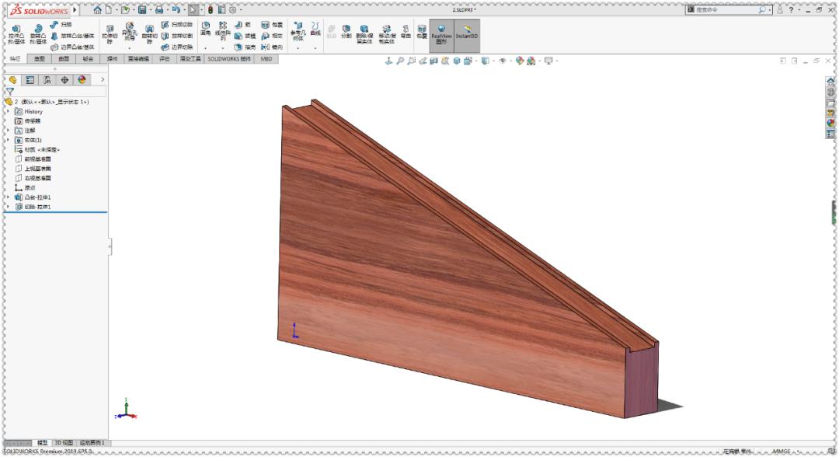Viewport: 839px width, 457px height.
Task: Open the 抽壳 (Shell) feature tool
Action: [237, 47]
